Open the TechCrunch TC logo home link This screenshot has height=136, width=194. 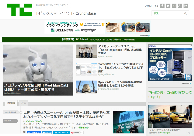pos(19,10)
